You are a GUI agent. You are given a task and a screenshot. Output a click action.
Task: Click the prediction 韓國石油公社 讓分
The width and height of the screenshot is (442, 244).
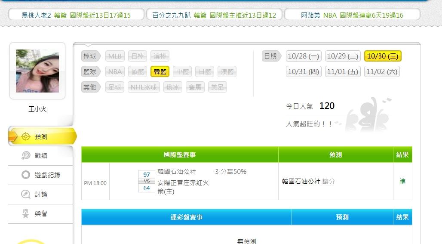(x=308, y=181)
